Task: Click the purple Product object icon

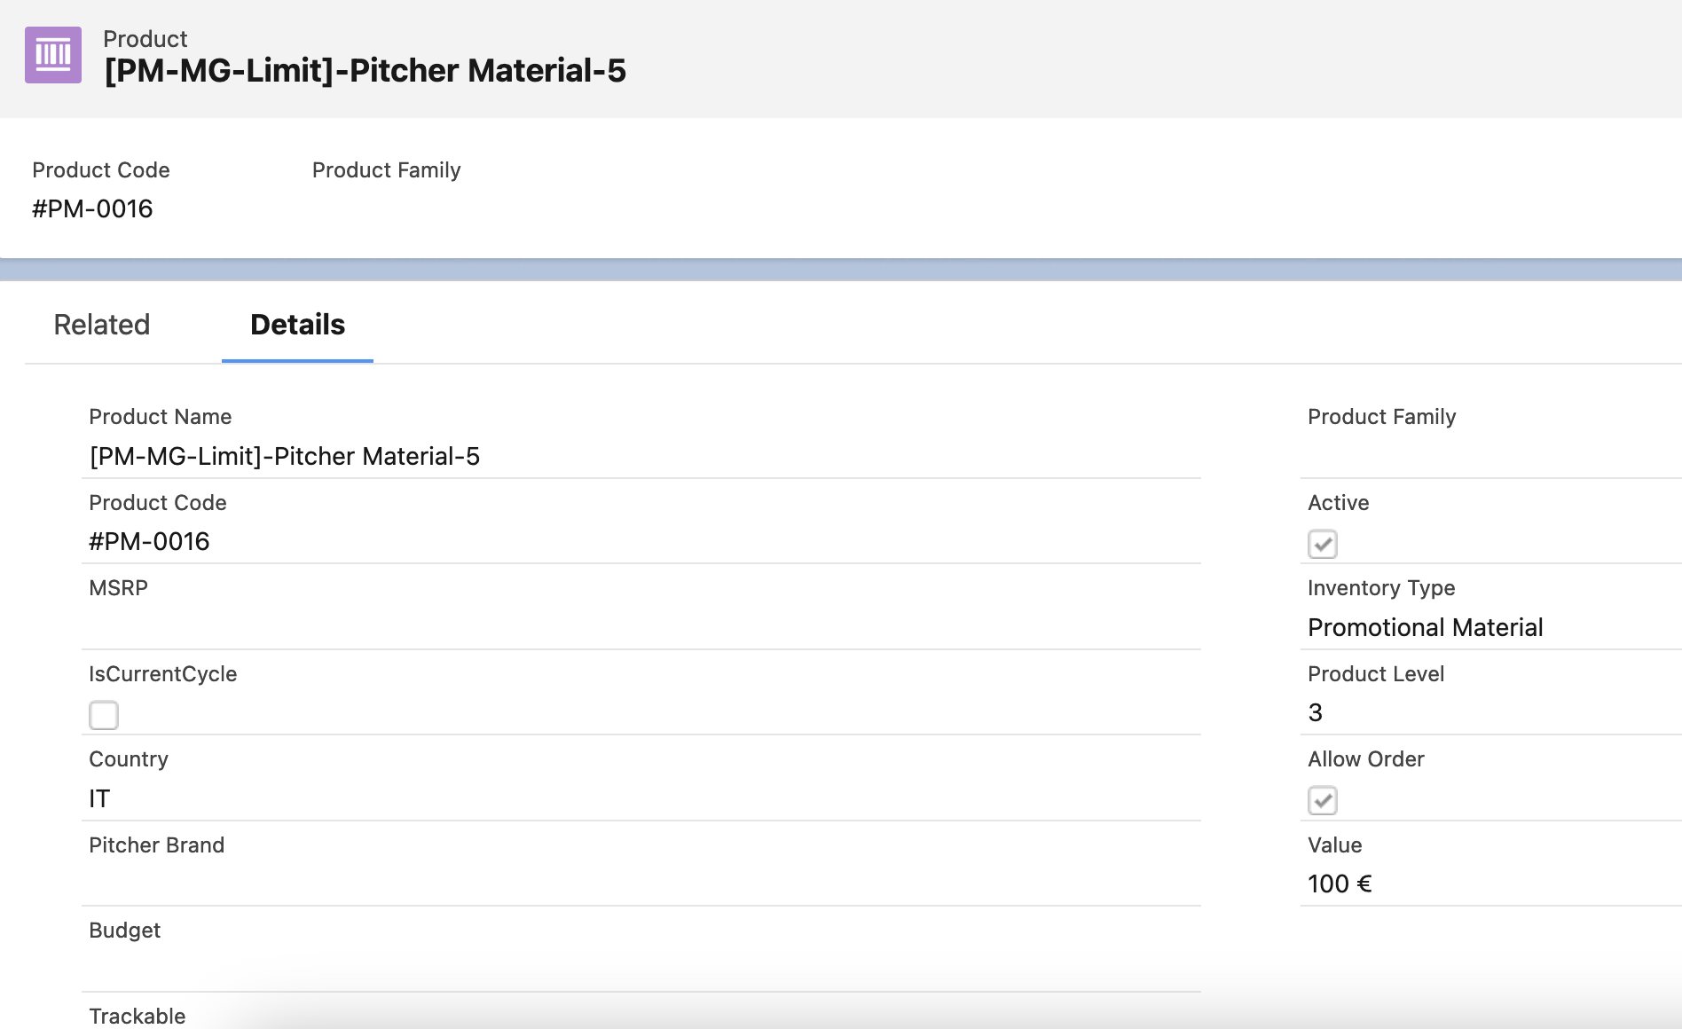Action: pyautogui.click(x=53, y=55)
